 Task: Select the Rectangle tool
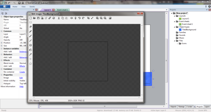coord(30,45)
